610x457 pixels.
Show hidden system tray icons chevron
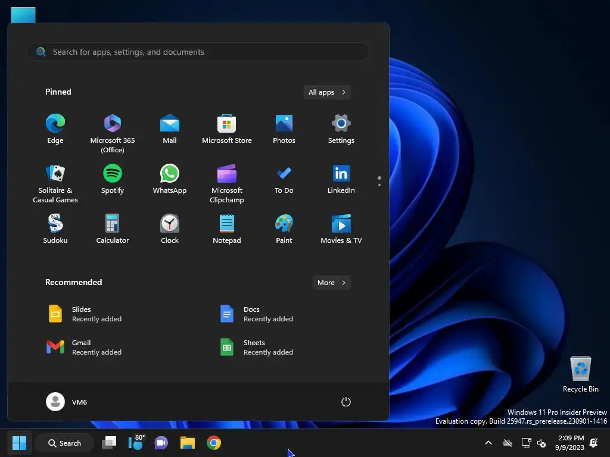[488, 443]
